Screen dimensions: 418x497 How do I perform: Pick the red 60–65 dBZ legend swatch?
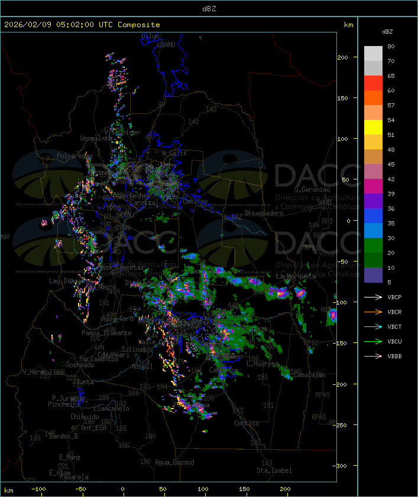tap(373, 83)
